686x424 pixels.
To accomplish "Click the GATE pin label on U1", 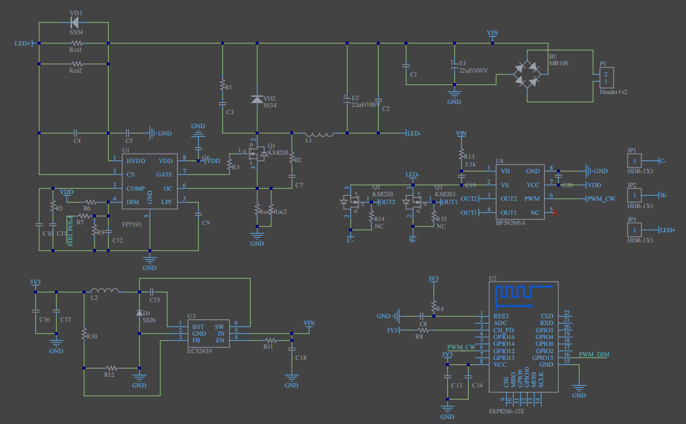I will pyautogui.click(x=164, y=174).
